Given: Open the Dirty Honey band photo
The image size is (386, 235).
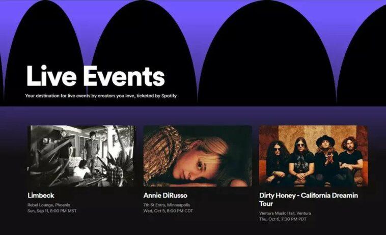Looking at the screenshot, I should [x=314, y=156].
